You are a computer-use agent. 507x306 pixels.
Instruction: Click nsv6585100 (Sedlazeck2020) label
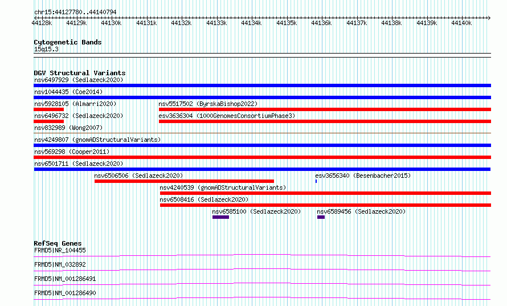coord(256,211)
